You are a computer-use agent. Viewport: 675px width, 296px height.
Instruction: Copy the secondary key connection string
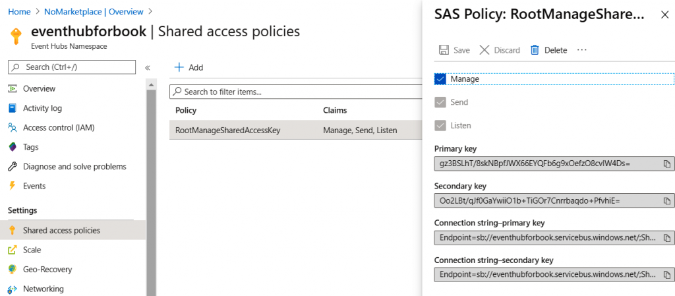(667, 274)
